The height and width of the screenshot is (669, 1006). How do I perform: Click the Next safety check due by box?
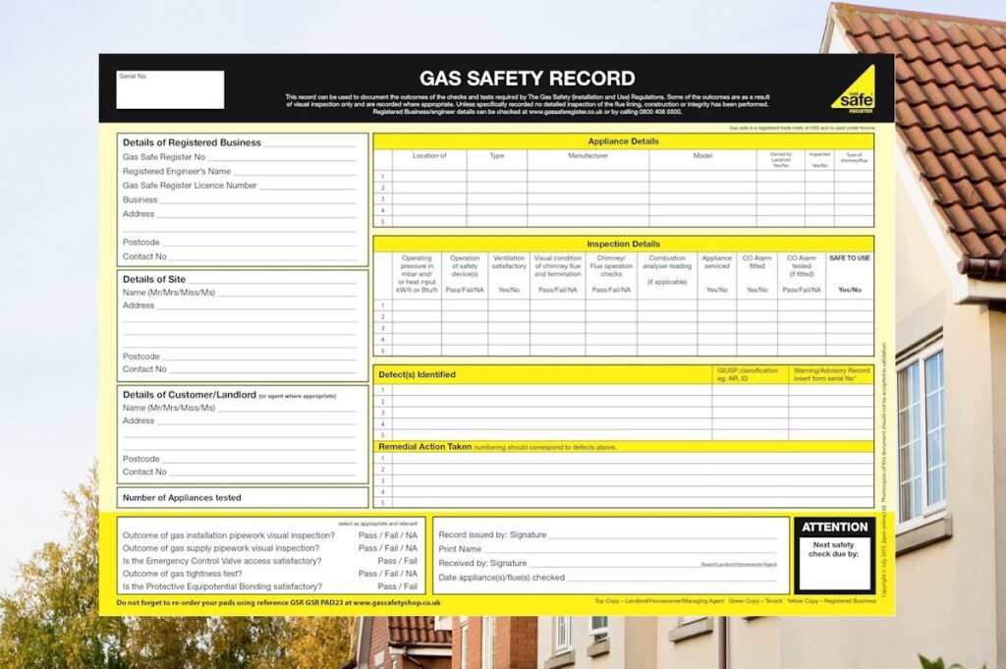click(x=834, y=563)
